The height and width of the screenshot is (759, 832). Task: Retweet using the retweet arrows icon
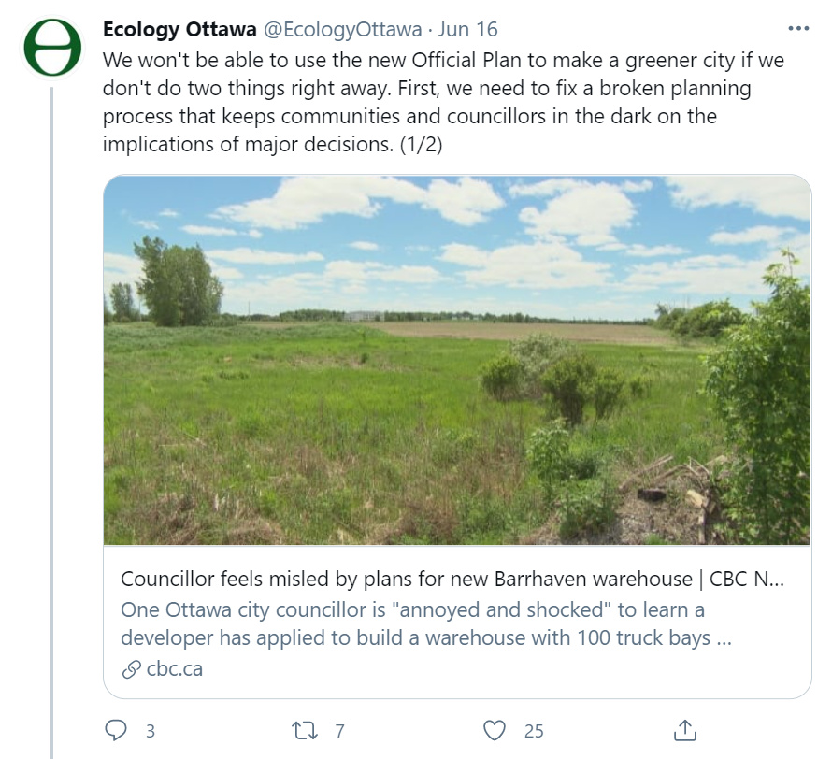[306, 730]
